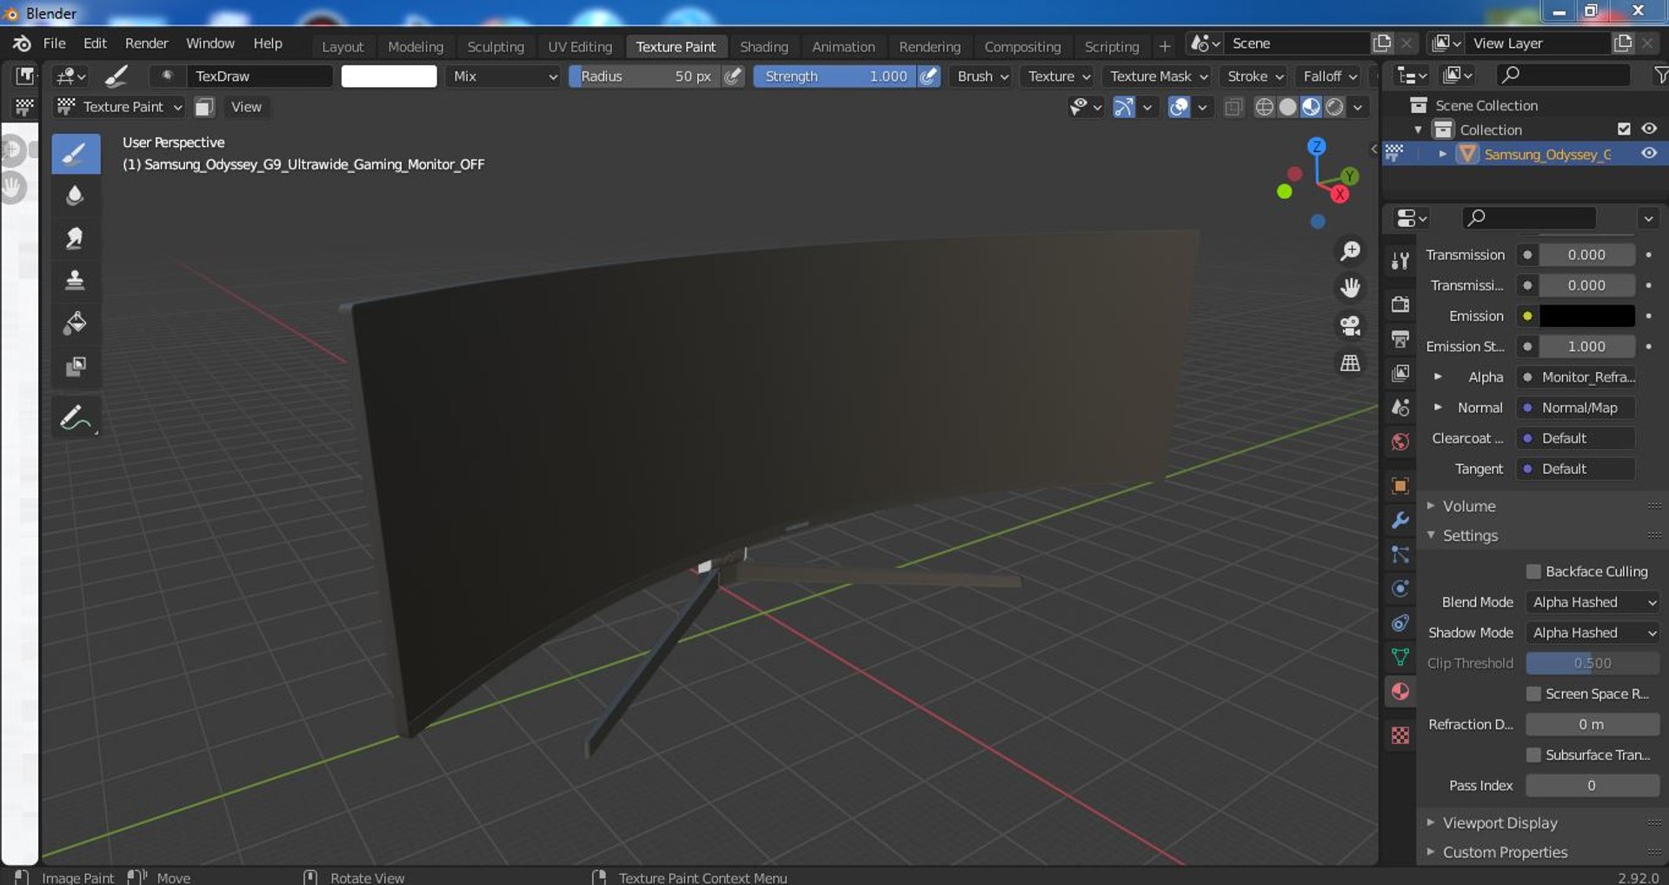Select the Annotate tool
Screen dimensions: 1669x885
(76, 418)
